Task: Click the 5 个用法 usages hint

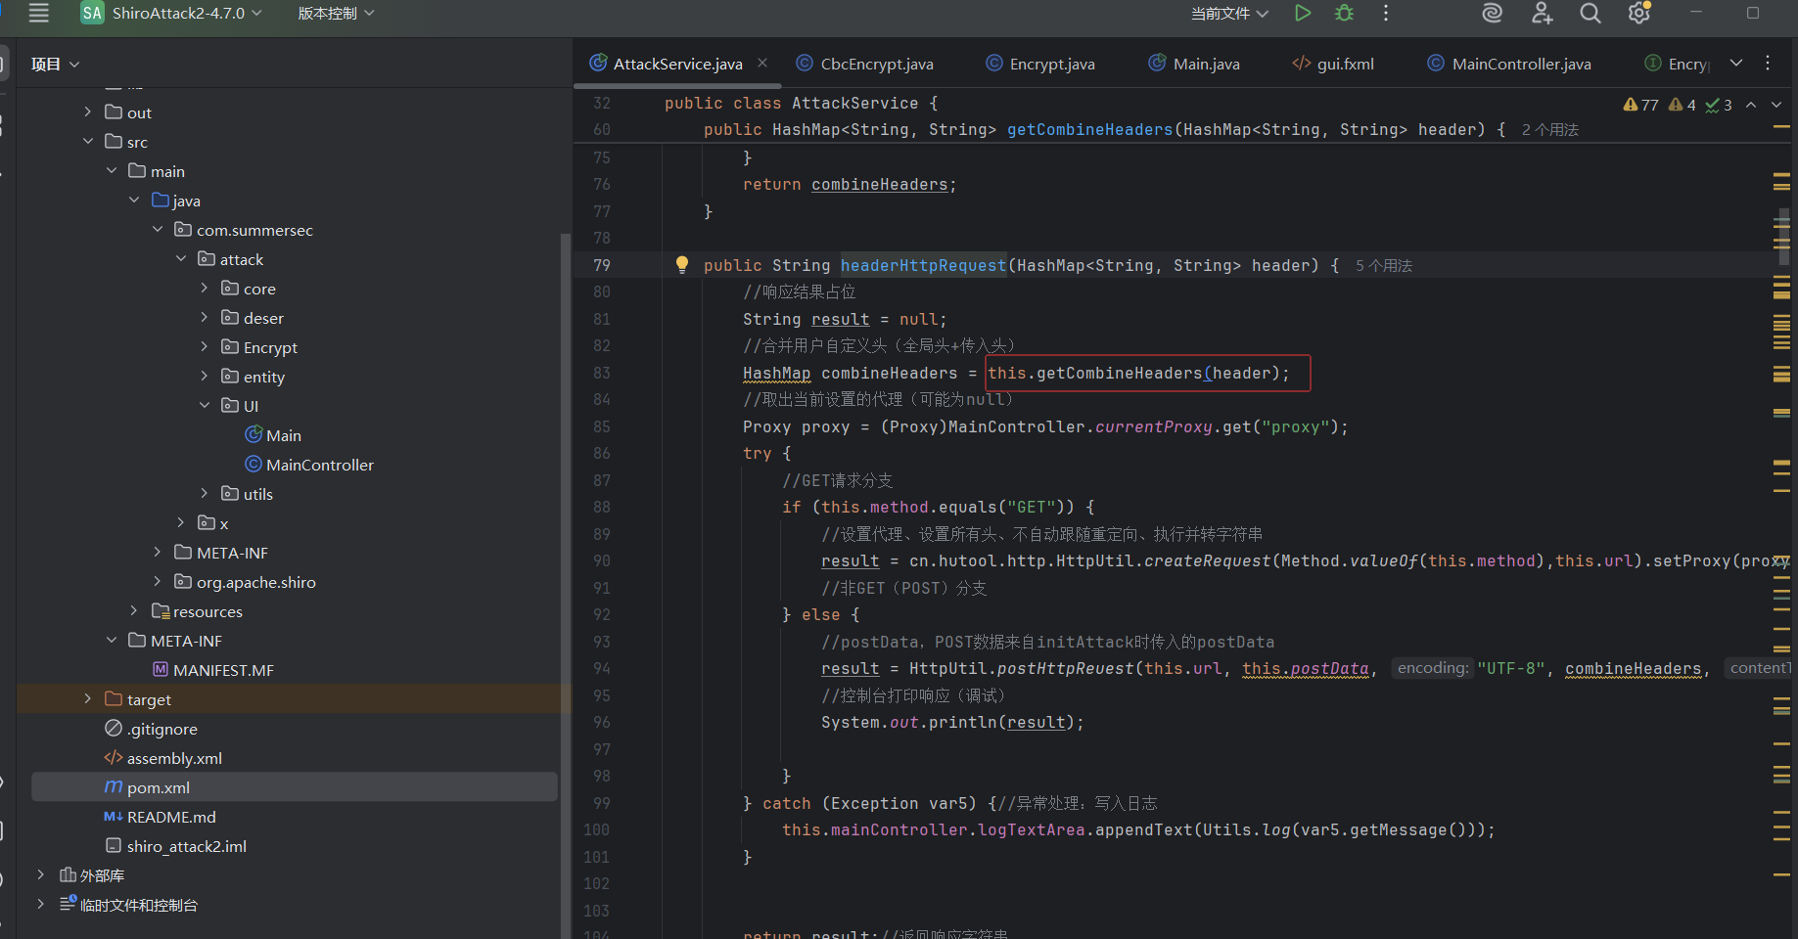Action: (1383, 266)
